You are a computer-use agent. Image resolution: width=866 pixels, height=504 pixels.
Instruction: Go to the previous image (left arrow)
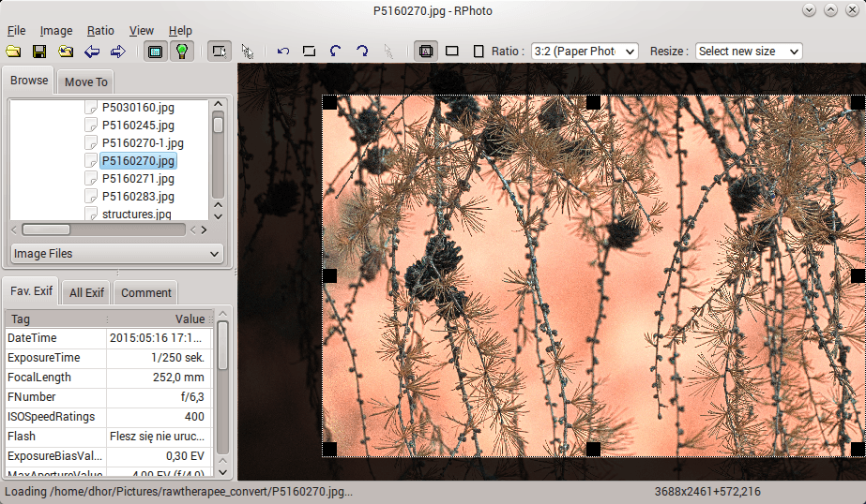[92, 52]
